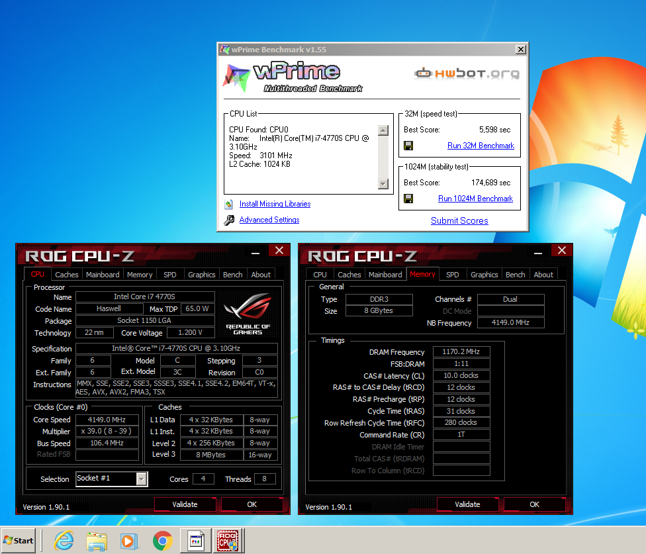
Task: Click the save icon beside Run 32M Benchmark
Action: pos(408,146)
